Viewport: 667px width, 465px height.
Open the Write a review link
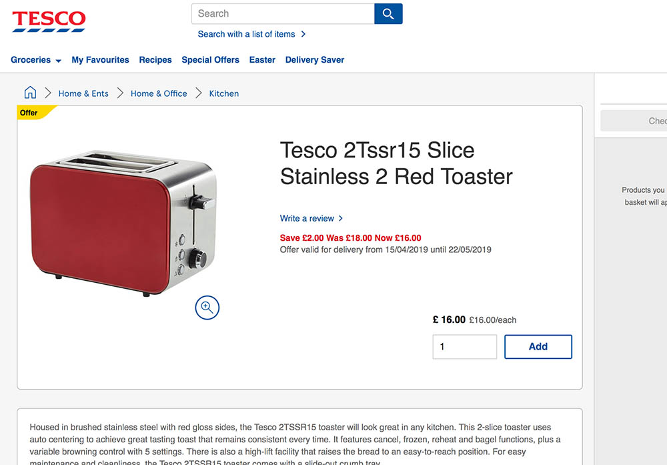pos(307,218)
